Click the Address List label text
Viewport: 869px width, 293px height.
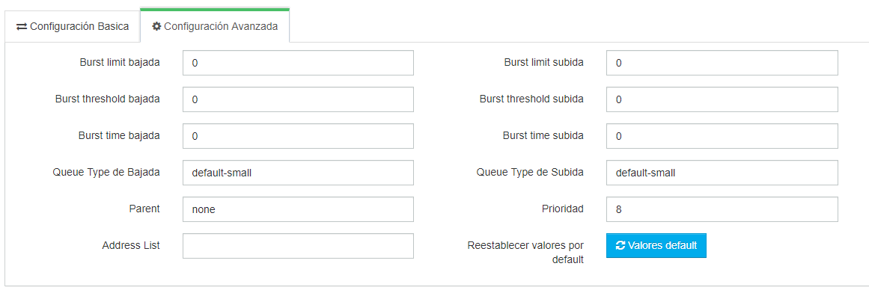pyautogui.click(x=131, y=245)
